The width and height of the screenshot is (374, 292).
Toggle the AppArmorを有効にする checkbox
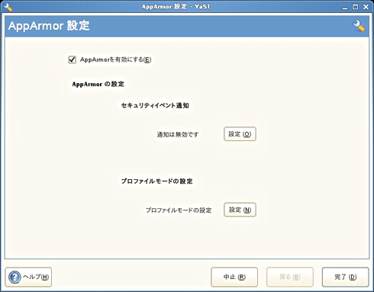tap(73, 59)
